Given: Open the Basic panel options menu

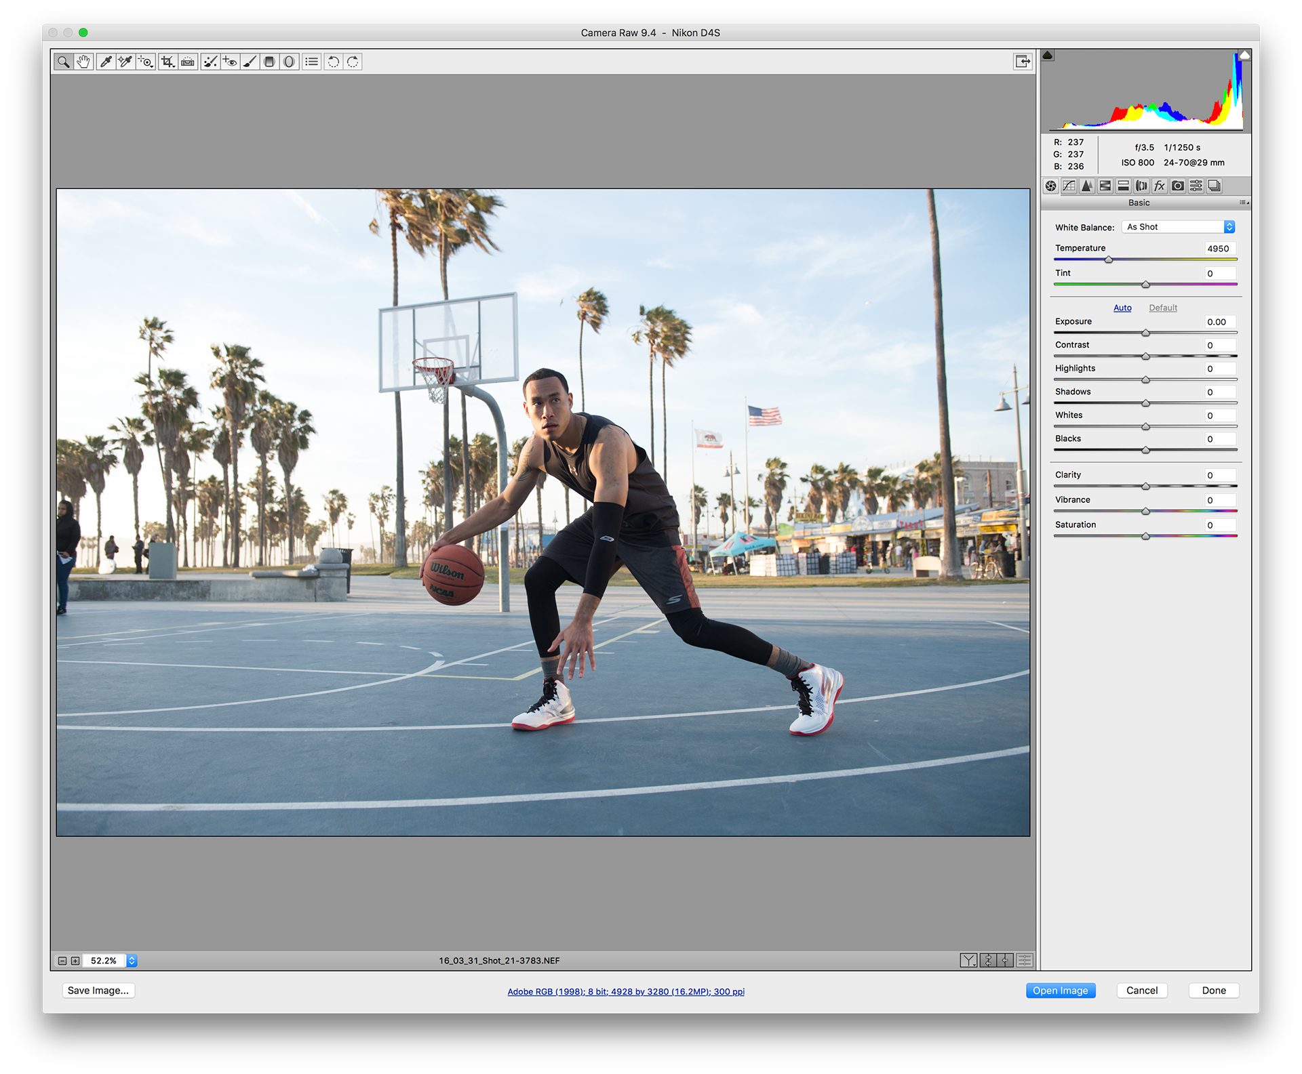Looking at the screenshot, I should coord(1244,203).
